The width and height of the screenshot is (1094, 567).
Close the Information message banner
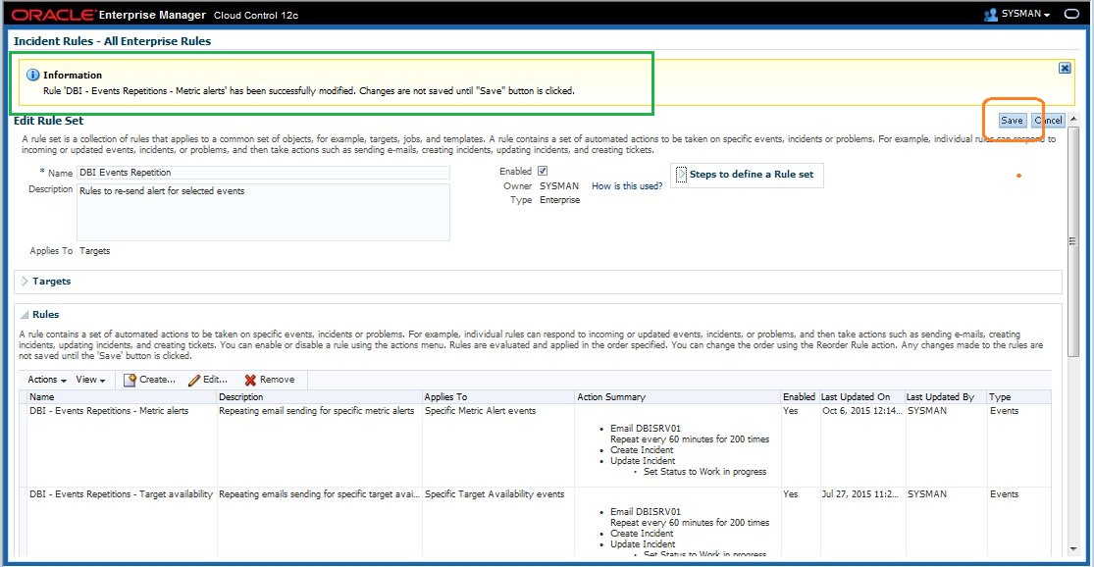pos(1065,68)
